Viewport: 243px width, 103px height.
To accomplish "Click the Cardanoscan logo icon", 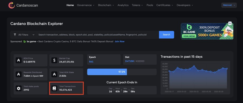I will [x=11, y=5].
